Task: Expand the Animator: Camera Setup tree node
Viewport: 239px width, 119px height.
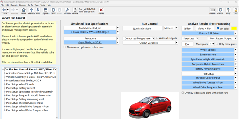Action: 5,73
